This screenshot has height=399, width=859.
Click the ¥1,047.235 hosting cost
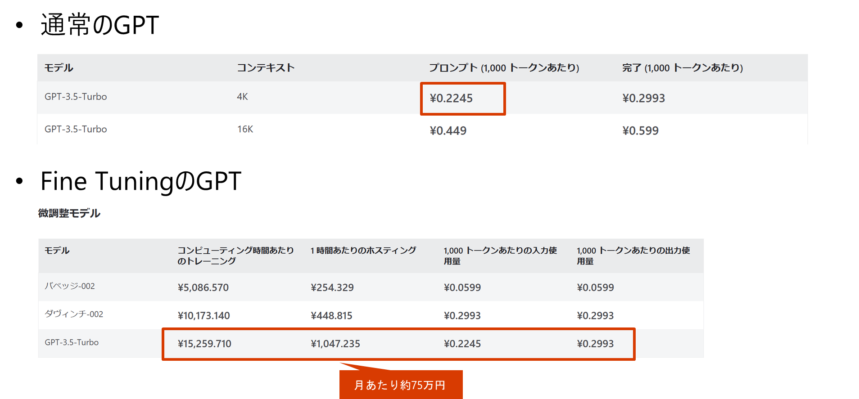tap(335, 344)
